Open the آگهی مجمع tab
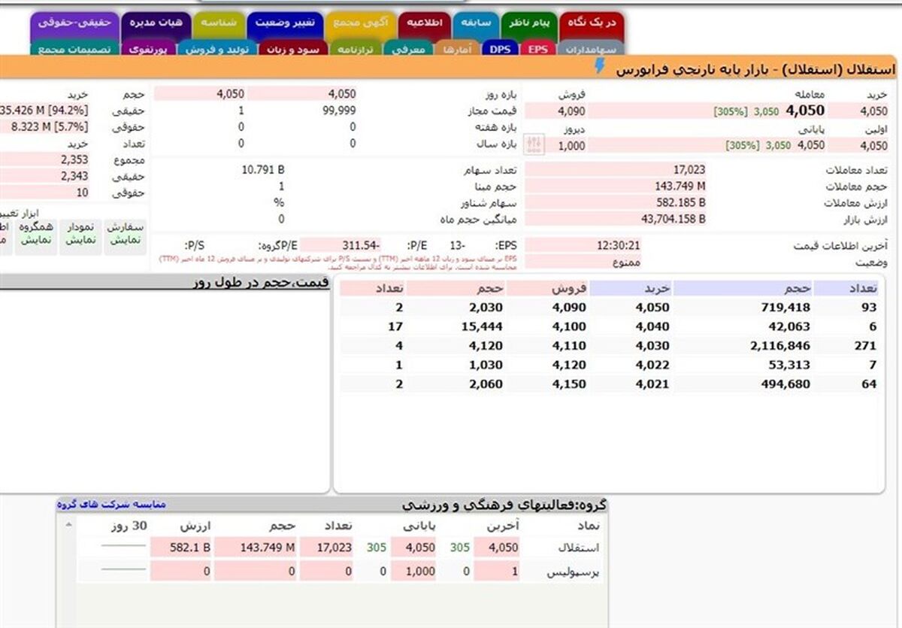This screenshot has width=902, height=628. click(360, 23)
